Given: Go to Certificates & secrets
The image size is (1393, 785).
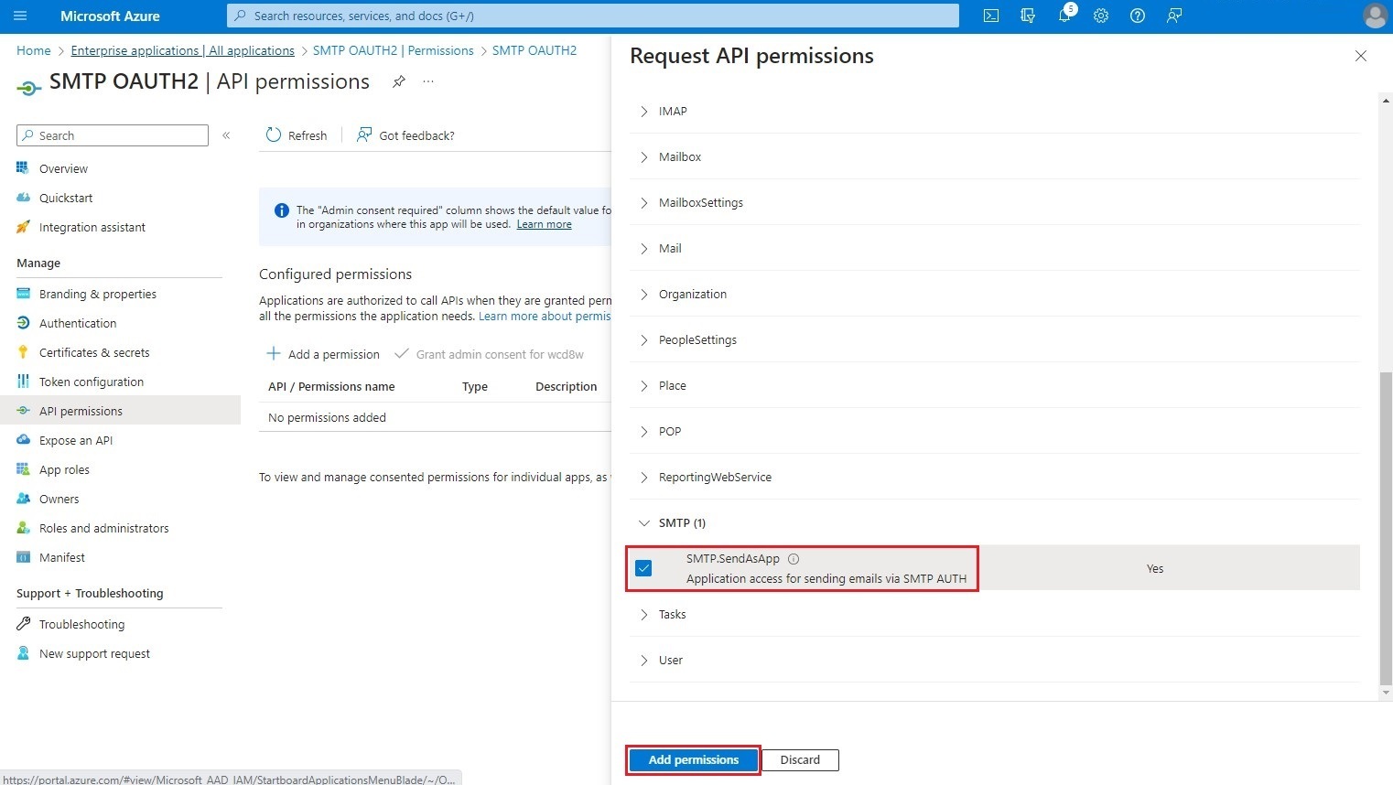Looking at the screenshot, I should click(x=95, y=351).
